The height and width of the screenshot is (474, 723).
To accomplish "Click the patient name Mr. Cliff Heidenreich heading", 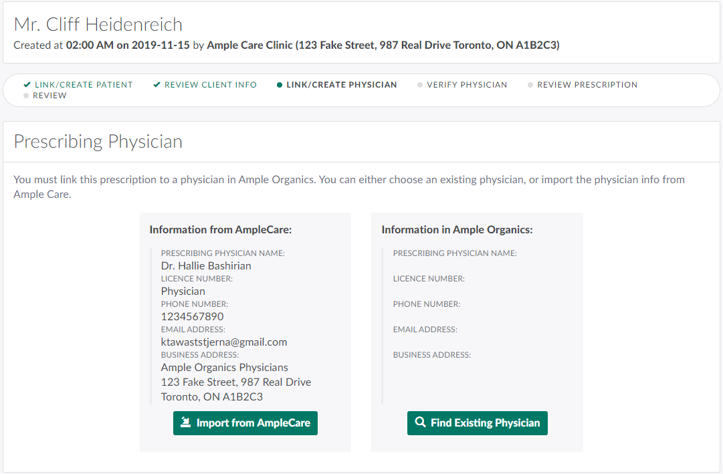I will pyautogui.click(x=98, y=25).
